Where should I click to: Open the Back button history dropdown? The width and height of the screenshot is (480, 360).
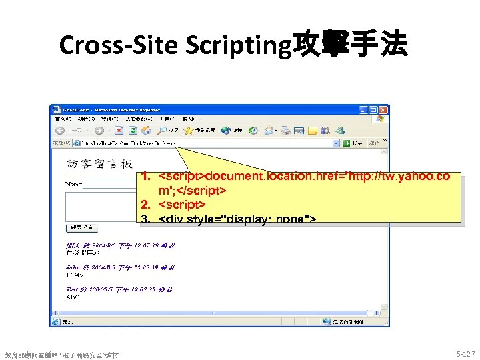[x=87, y=131]
